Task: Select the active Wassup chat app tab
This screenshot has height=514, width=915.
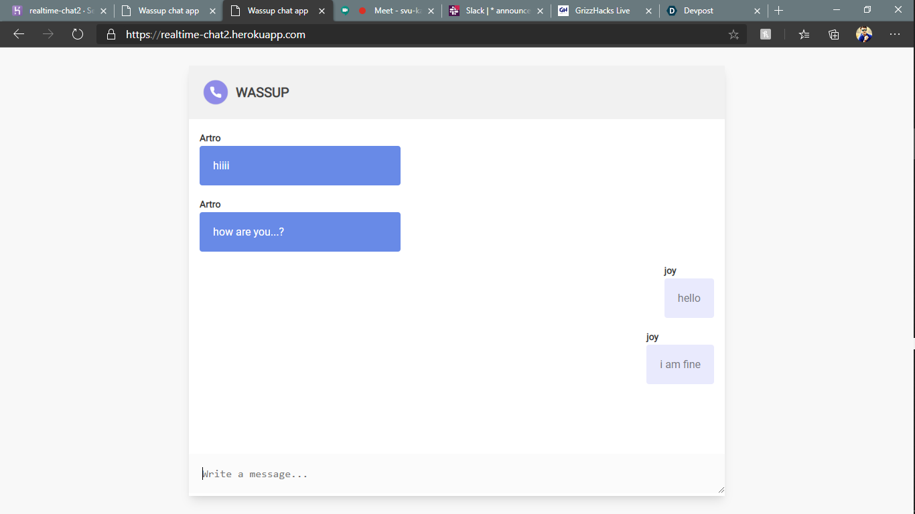Action: tap(278, 11)
